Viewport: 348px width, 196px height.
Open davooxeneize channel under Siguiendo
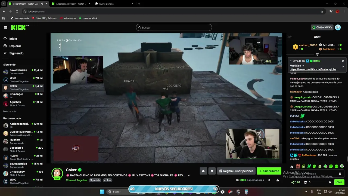23,72
